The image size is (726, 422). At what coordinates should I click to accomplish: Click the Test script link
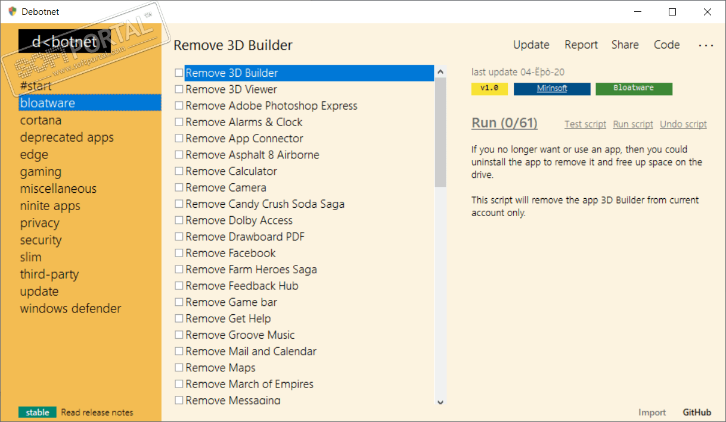pos(585,124)
